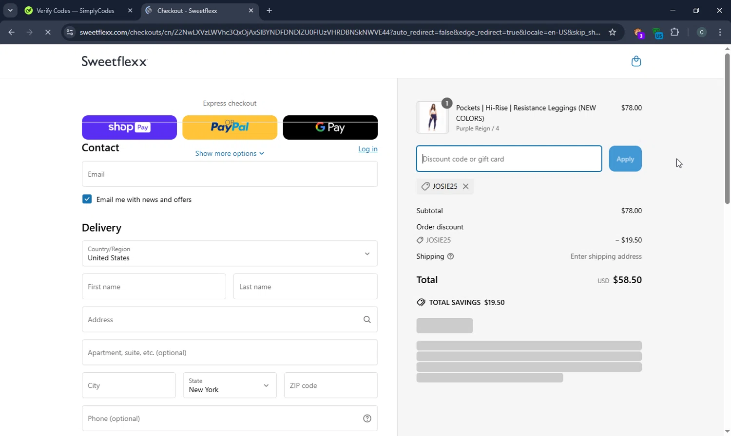Click the Last name field

click(x=305, y=287)
